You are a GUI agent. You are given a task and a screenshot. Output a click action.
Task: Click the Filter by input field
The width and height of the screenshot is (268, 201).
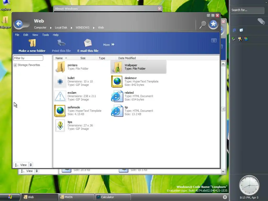[x=28, y=58]
